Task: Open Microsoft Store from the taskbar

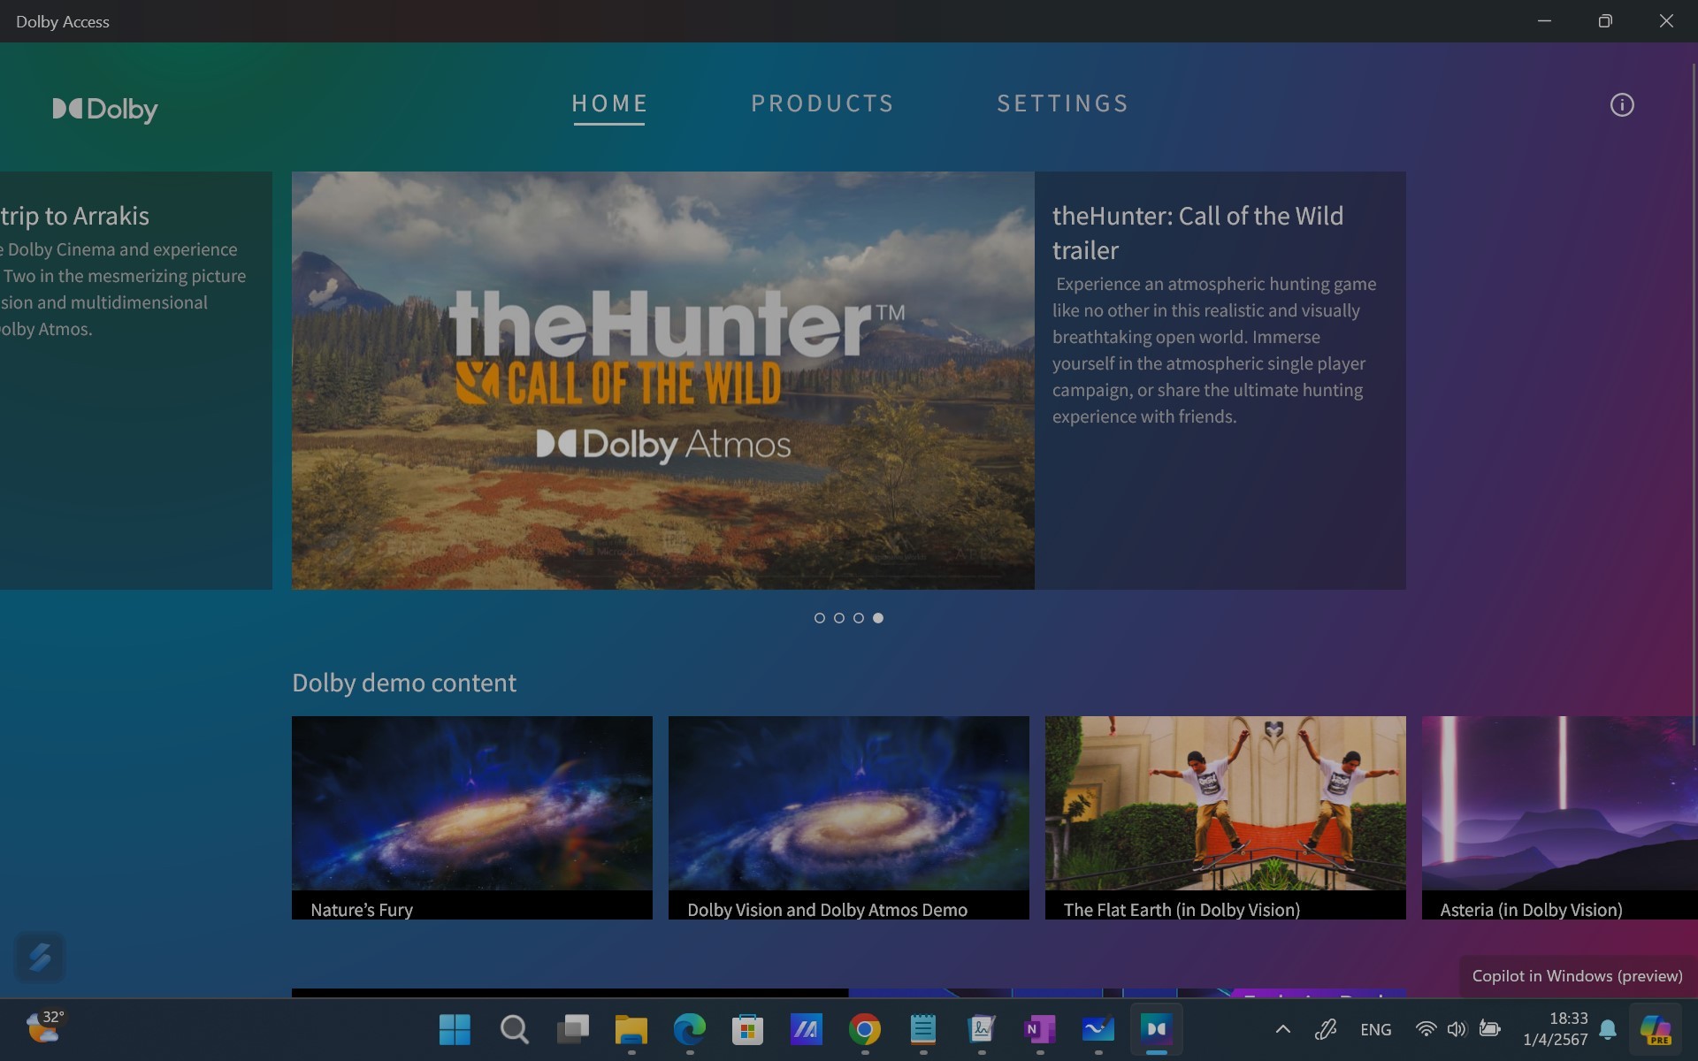Action: pyautogui.click(x=747, y=1029)
